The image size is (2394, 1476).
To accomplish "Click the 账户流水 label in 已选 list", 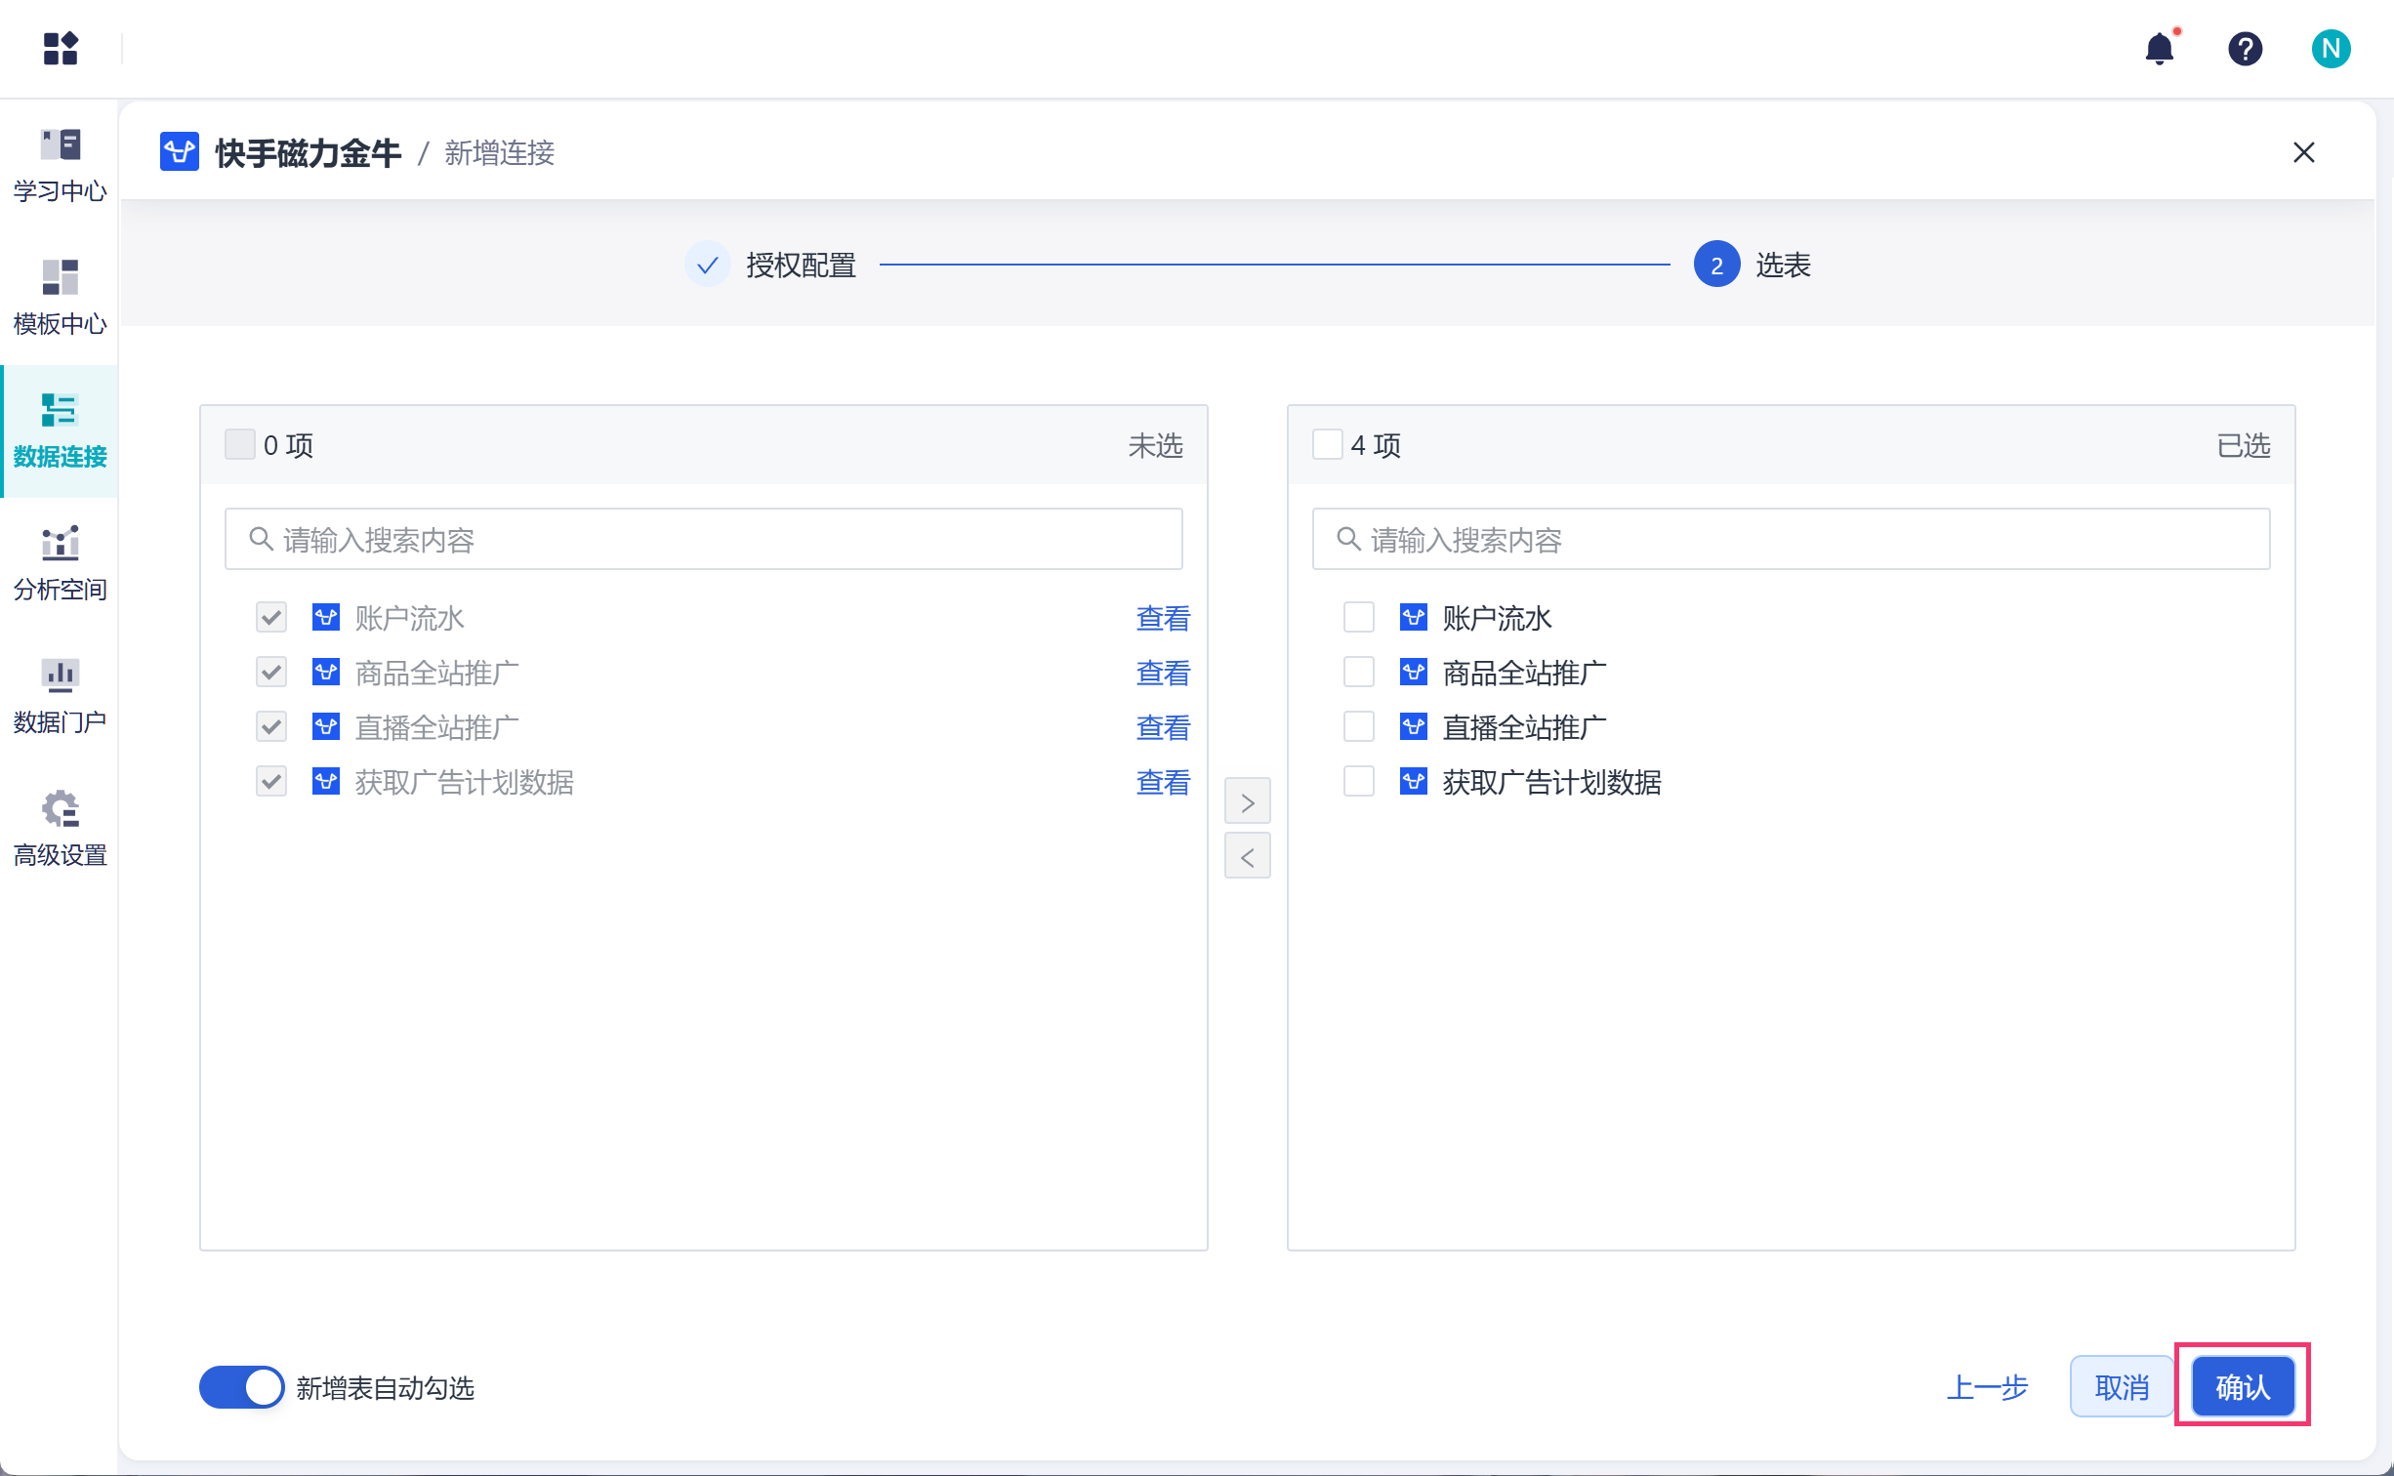I will [1498, 618].
